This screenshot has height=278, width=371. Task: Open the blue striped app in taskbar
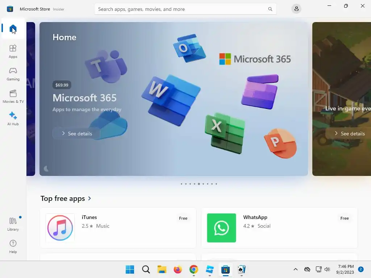click(x=210, y=269)
